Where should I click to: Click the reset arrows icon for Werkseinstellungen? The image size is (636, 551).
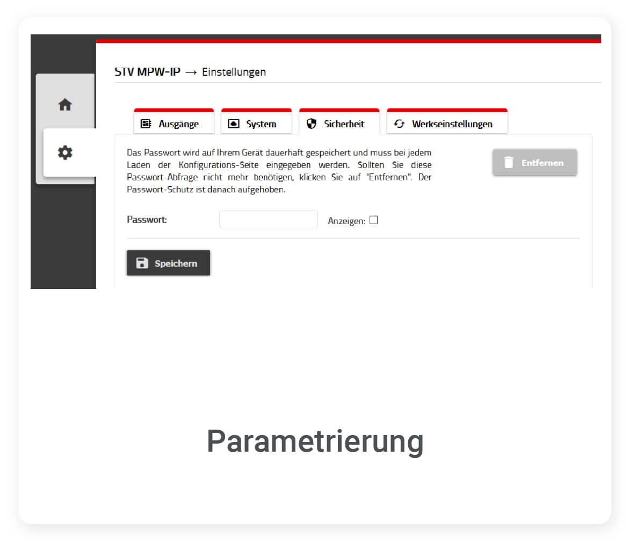click(399, 124)
